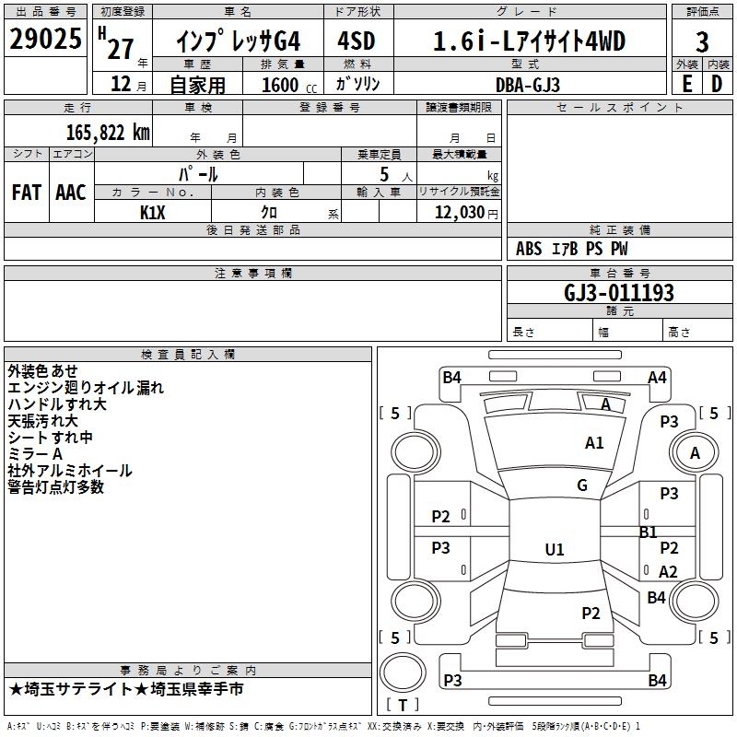Click the model code DBA-GJ3
The width and height of the screenshot is (737, 737).
point(525,83)
